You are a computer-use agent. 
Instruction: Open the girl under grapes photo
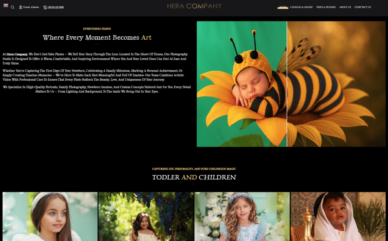(x=146, y=216)
